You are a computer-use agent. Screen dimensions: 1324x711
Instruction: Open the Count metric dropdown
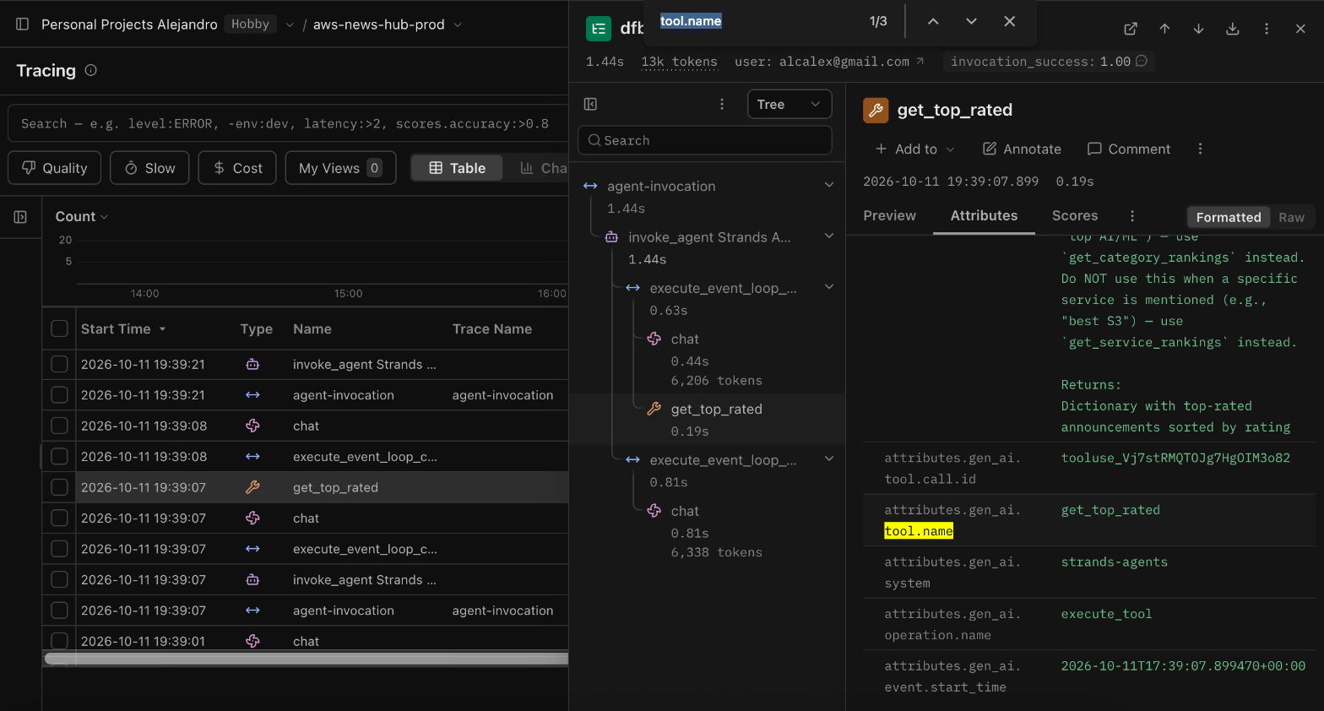[x=82, y=216]
